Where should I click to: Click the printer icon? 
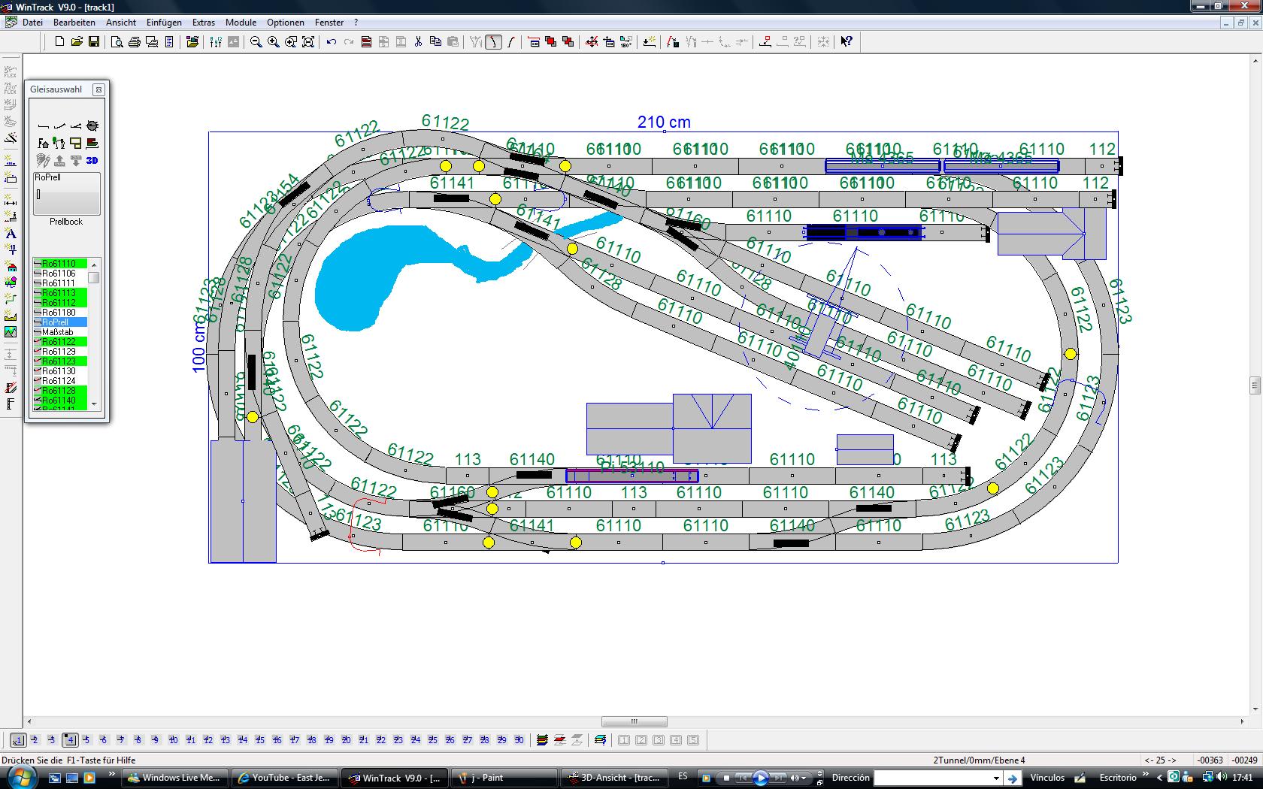(135, 42)
